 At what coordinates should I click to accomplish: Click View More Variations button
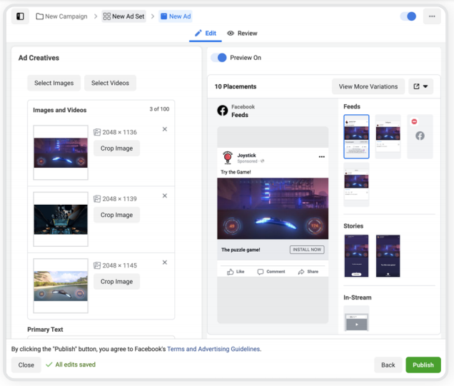click(368, 86)
